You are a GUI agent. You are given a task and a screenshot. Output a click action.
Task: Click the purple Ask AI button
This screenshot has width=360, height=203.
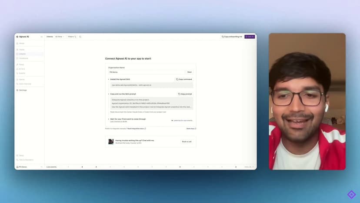(250, 37)
